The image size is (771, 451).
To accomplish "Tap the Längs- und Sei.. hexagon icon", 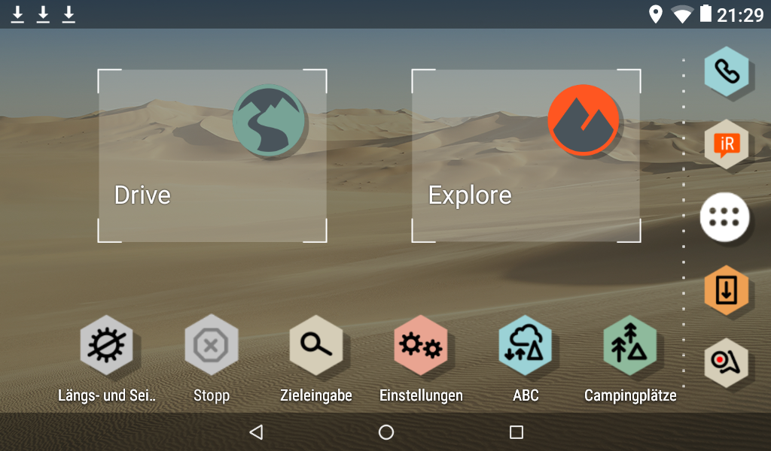I will (106, 345).
